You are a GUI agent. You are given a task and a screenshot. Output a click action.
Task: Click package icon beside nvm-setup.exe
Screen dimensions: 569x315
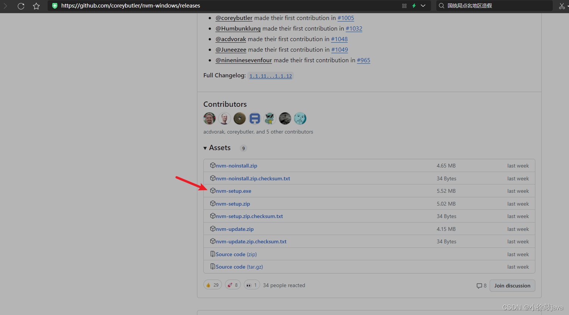point(213,191)
